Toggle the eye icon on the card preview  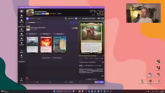click(91, 52)
